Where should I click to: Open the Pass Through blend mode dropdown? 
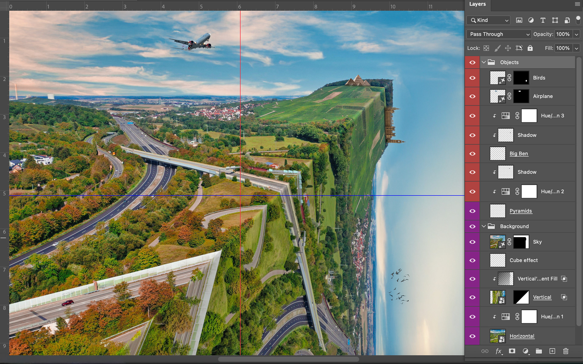(499, 34)
